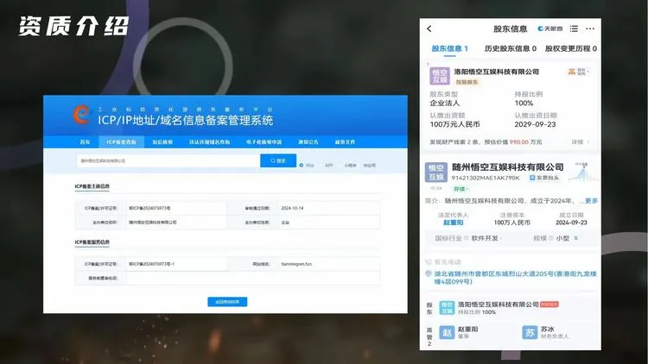Select unified credit code 91421302MAE1AK790K
Viewport: 648px width, 364px height.
coord(486,178)
